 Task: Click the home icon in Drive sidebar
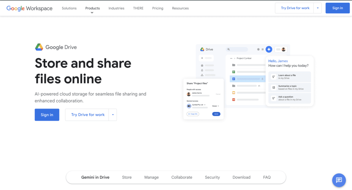(x=202, y=66)
